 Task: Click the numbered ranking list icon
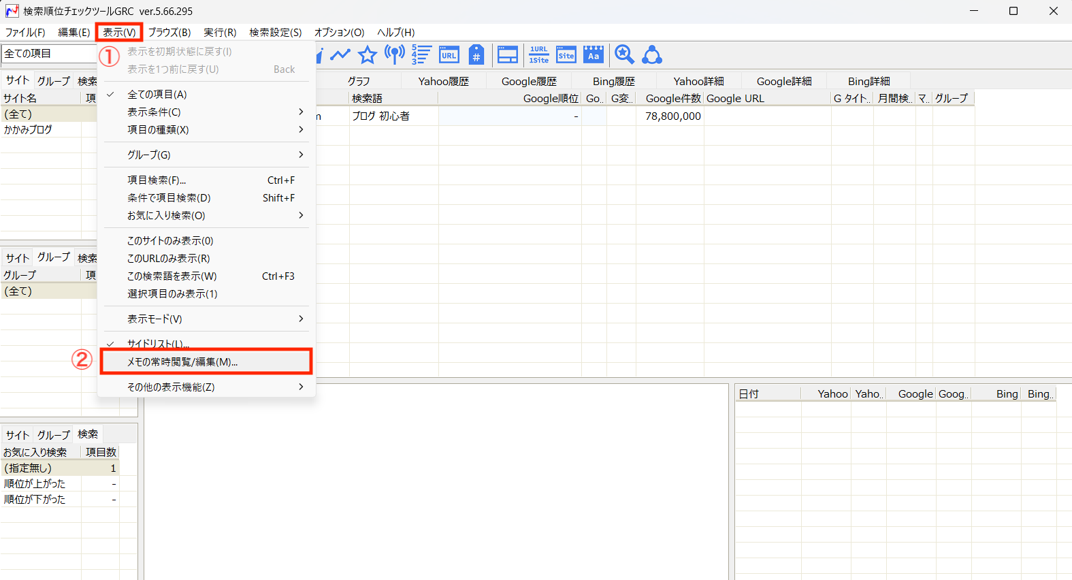click(421, 54)
